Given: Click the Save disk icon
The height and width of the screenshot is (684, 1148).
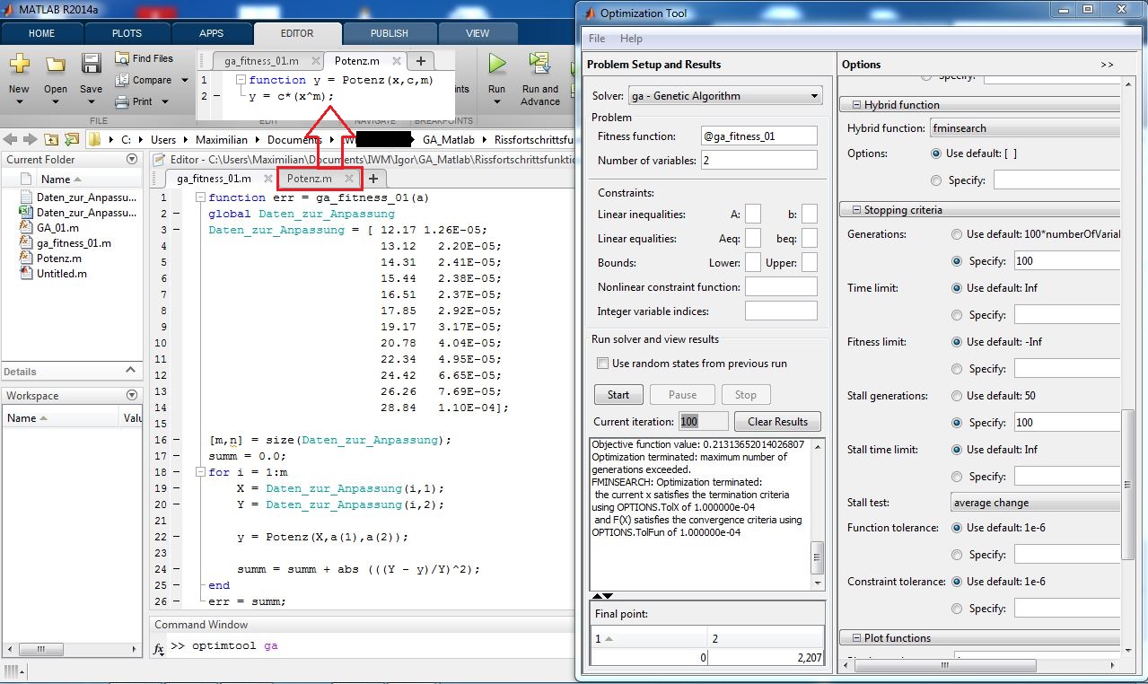Looking at the screenshot, I should [91, 65].
